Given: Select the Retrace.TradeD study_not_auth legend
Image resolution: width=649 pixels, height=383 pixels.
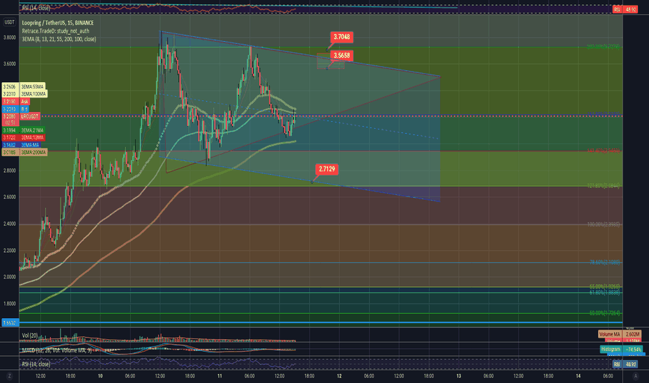Looking at the screenshot, I should click(56, 31).
